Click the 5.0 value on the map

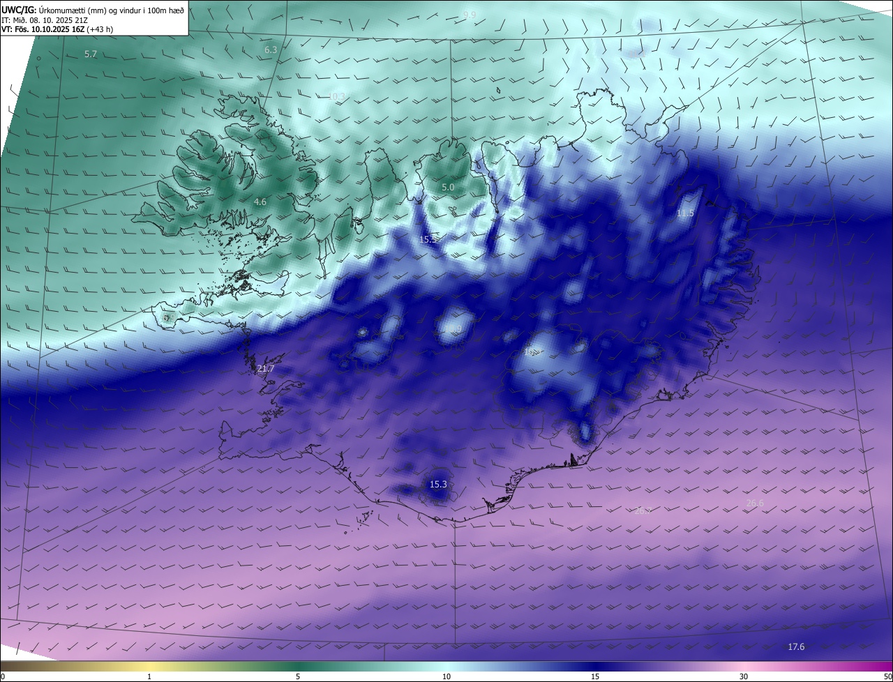click(448, 188)
